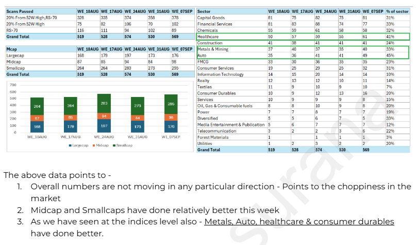Image resolution: width=416 pixels, height=245 pixels.
Task: Click the orange 85 bar segment above WE_17AUG
Action: [71, 118]
